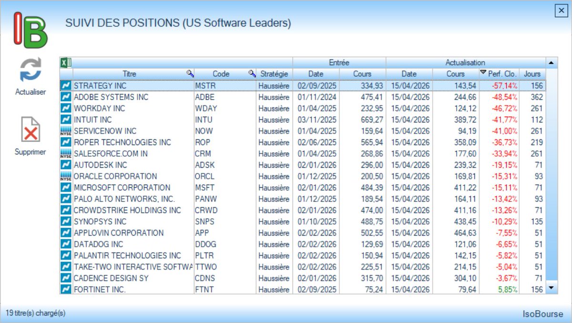Click chart icon beside INTUIT INC
Image resolution: width=572 pixels, height=323 pixels.
[66, 120]
